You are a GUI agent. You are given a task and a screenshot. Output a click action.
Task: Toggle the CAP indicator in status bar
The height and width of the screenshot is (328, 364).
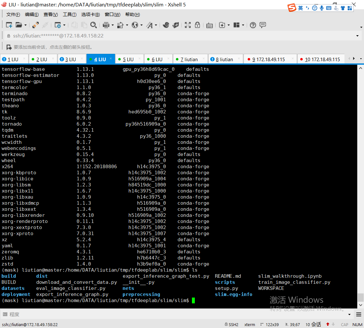pyautogui.click(x=344, y=324)
